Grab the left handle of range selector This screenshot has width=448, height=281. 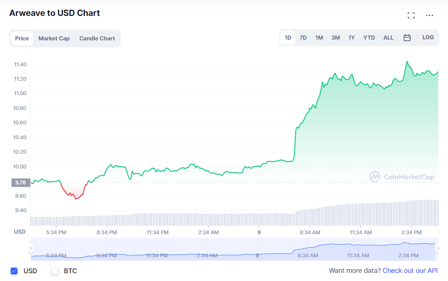(x=31, y=248)
